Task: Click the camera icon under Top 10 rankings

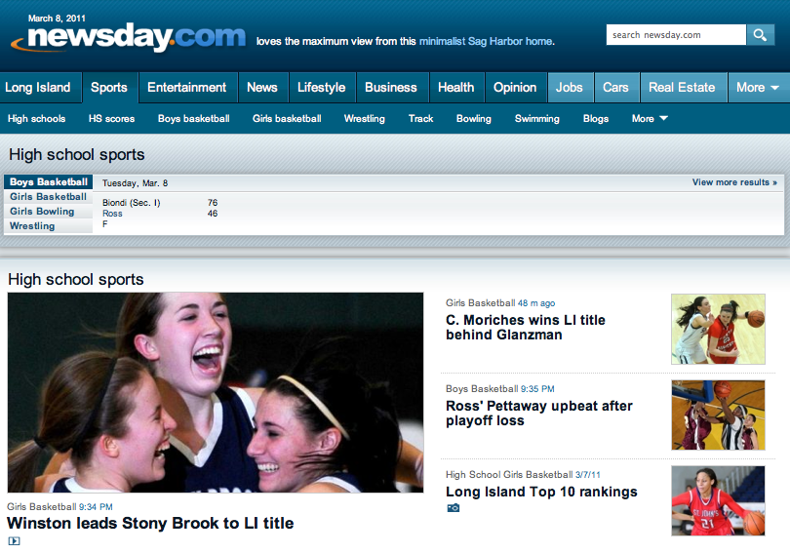Action: pos(453,508)
